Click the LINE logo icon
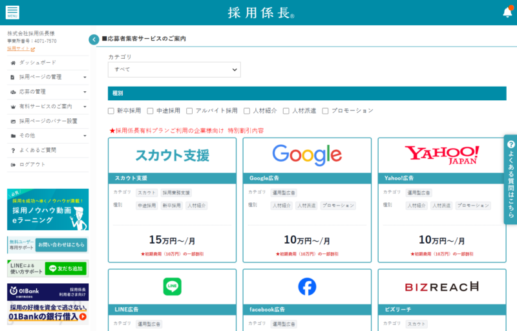Image resolution: width=517 pixels, height=331 pixels. pos(172,286)
